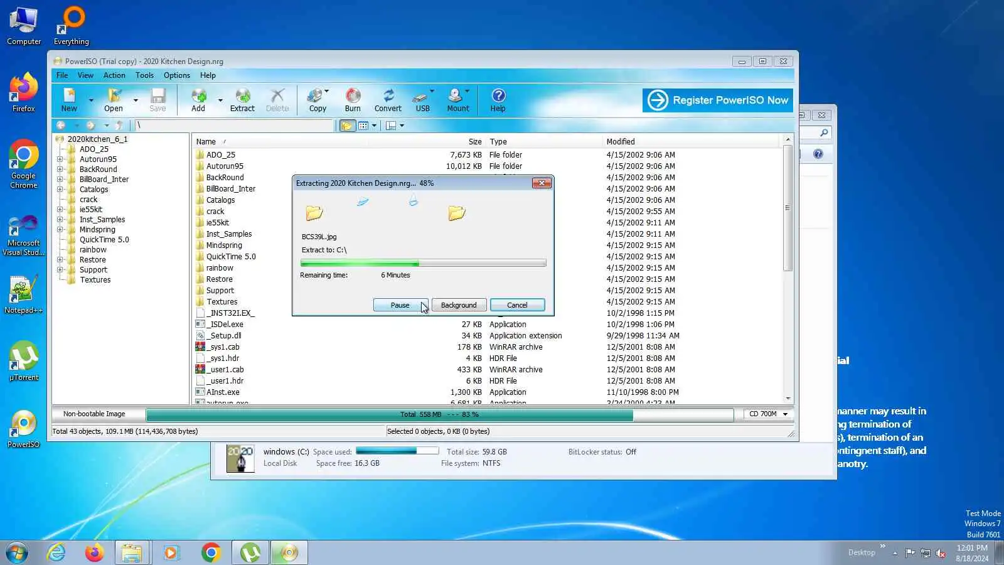Open the View menu

[x=85, y=75]
